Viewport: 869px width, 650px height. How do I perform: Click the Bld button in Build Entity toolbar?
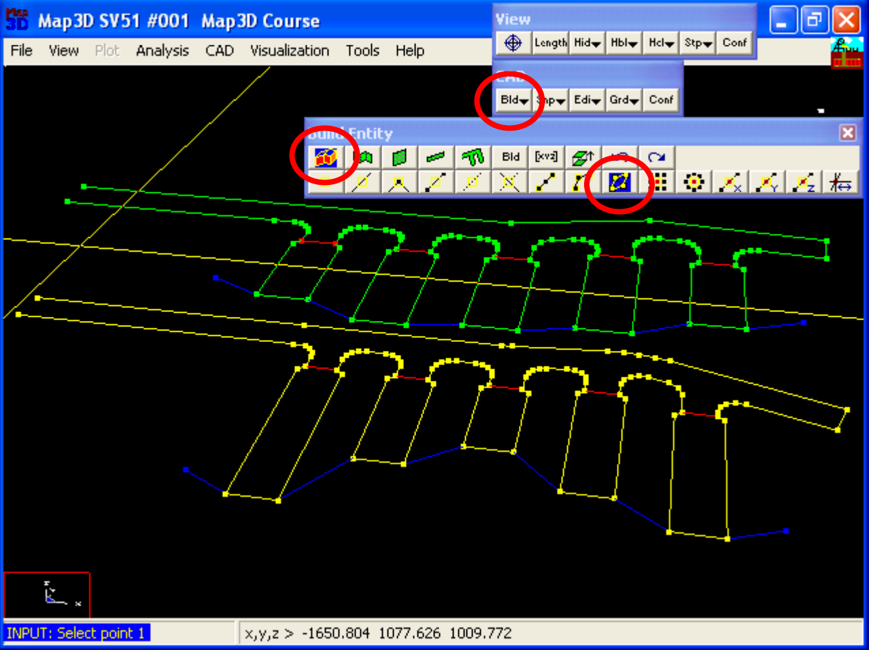511,157
